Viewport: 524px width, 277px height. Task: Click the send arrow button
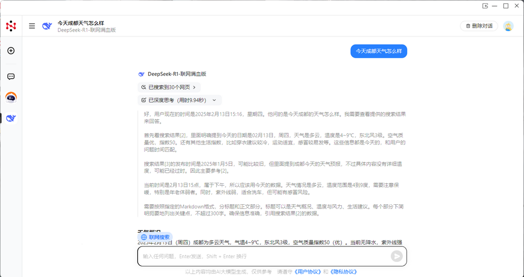tap(397, 256)
